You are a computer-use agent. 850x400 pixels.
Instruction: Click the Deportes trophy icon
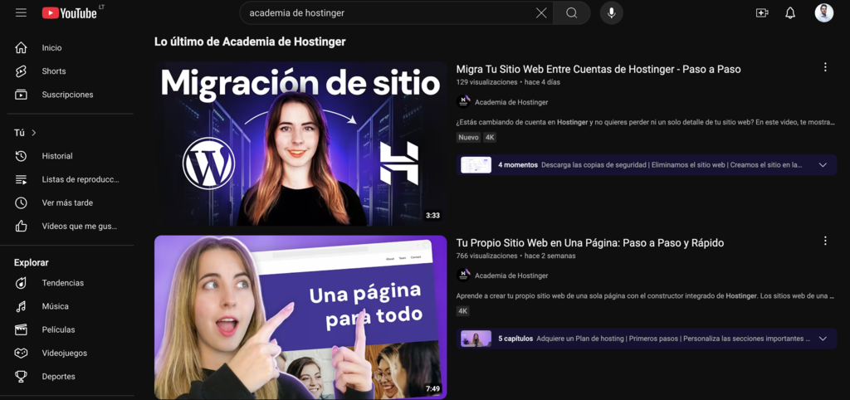click(21, 376)
